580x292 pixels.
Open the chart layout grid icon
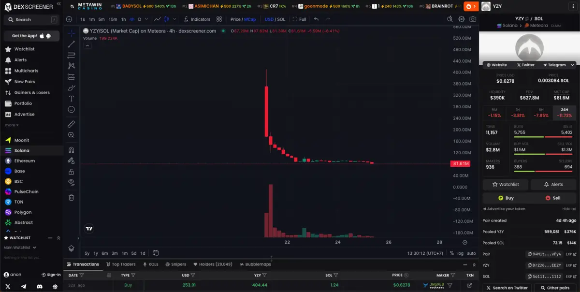click(219, 19)
